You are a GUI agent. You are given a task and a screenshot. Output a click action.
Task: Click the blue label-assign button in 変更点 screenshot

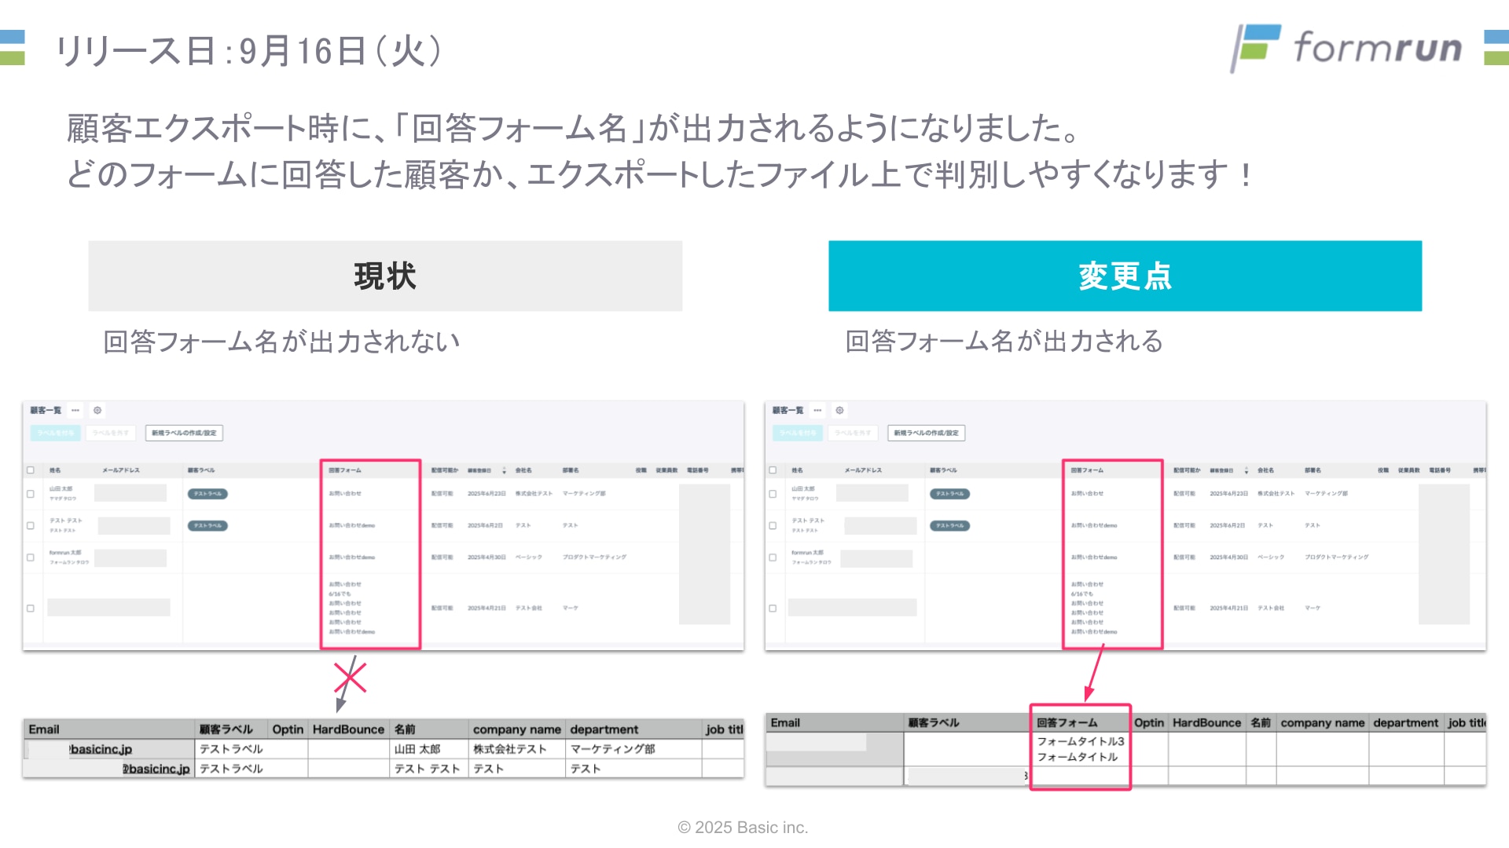click(x=797, y=433)
